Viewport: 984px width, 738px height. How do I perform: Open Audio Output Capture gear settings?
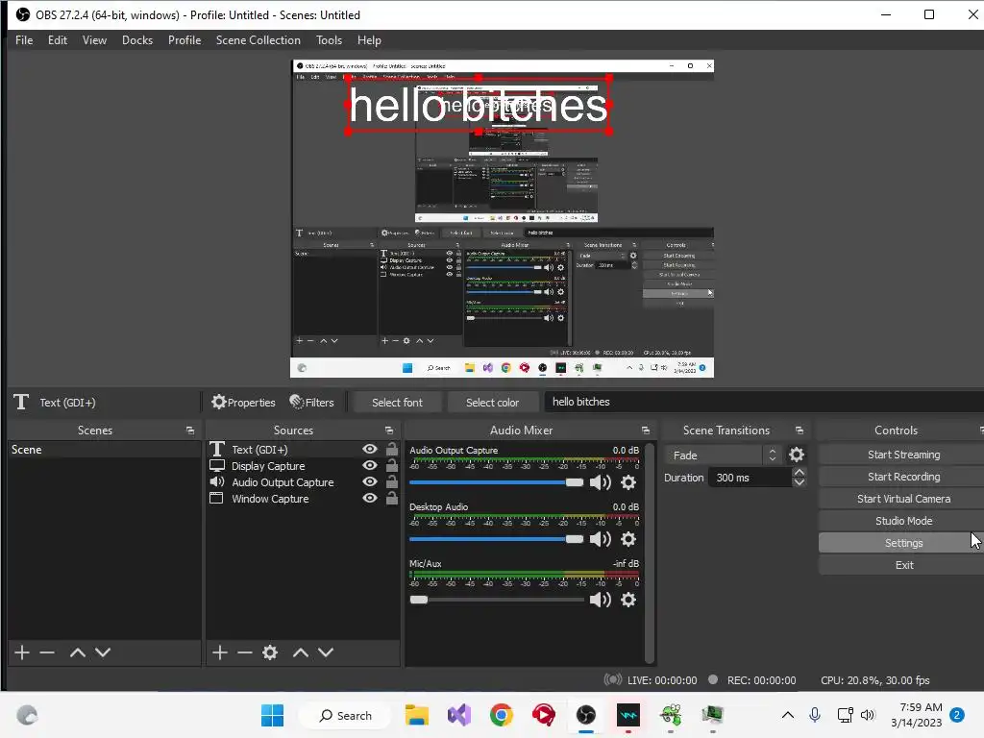[628, 482]
